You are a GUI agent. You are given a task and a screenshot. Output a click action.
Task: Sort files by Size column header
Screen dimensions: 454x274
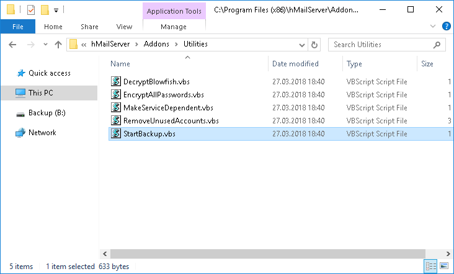point(427,64)
